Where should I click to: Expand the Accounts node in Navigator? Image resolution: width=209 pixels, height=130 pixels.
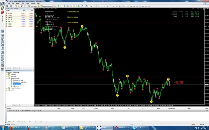pyautogui.click(x=7, y=74)
